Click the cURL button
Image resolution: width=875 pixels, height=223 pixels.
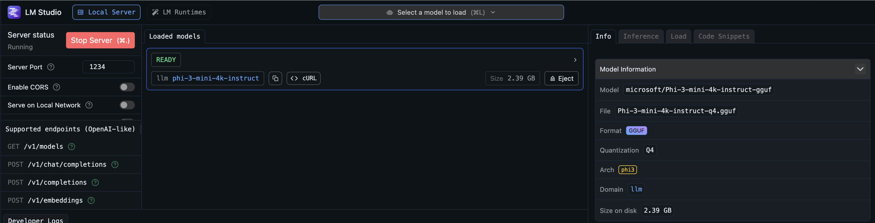click(303, 79)
